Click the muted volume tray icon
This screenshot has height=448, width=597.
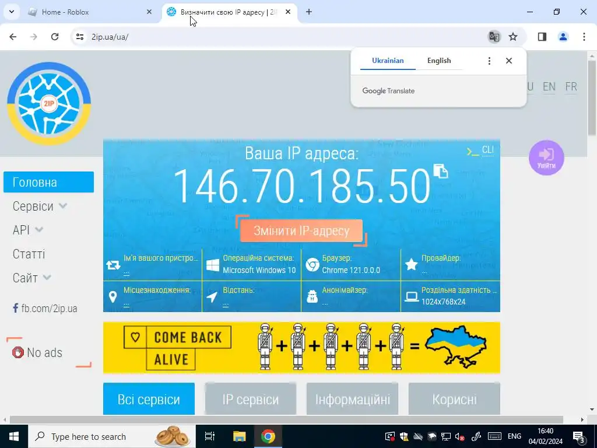click(x=459, y=436)
